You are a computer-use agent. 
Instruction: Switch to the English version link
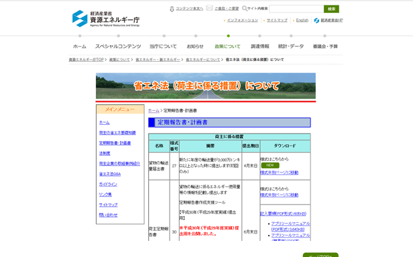[x=302, y=20]
